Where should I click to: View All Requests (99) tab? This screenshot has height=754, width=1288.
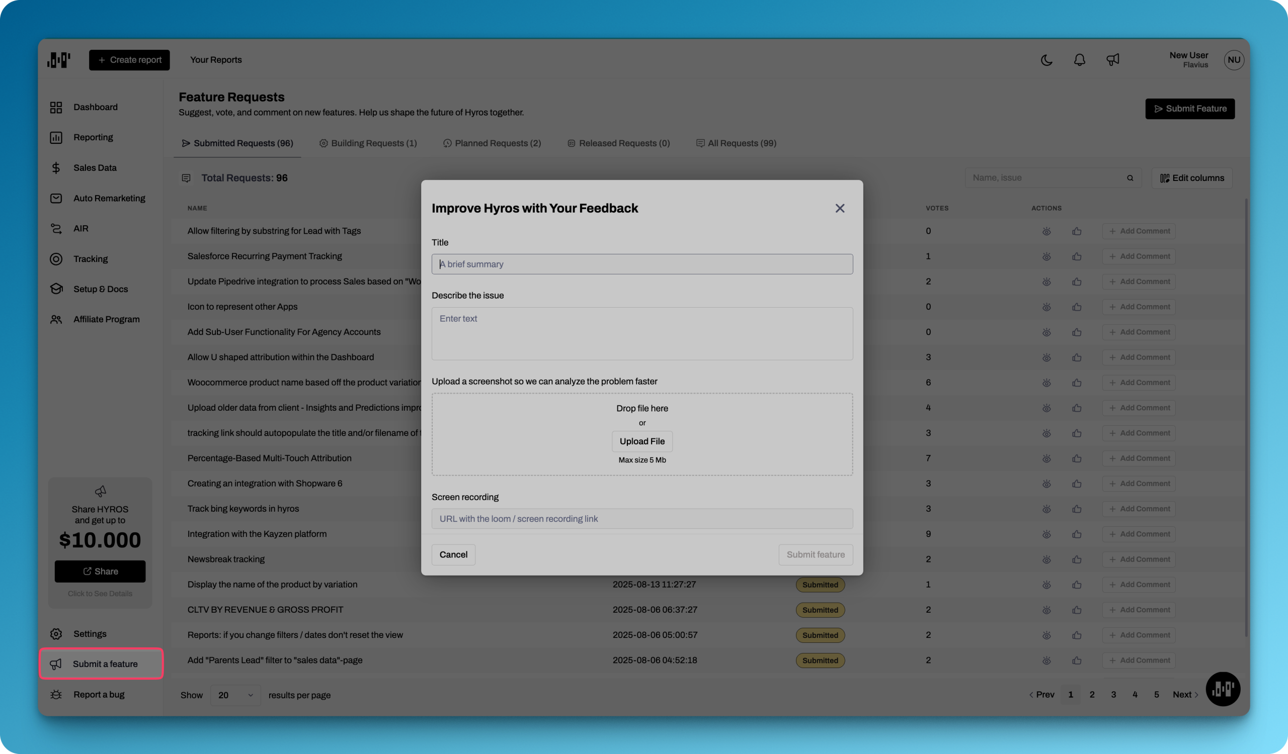click(x=736, y=143)
